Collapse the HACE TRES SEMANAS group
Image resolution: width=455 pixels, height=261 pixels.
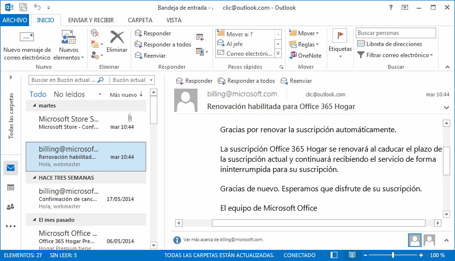point(34,177)
